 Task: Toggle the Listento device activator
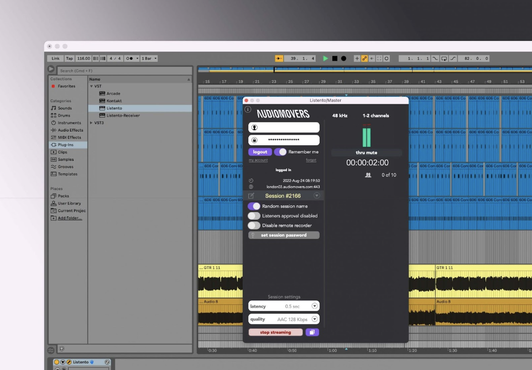(x=56, y=362)
